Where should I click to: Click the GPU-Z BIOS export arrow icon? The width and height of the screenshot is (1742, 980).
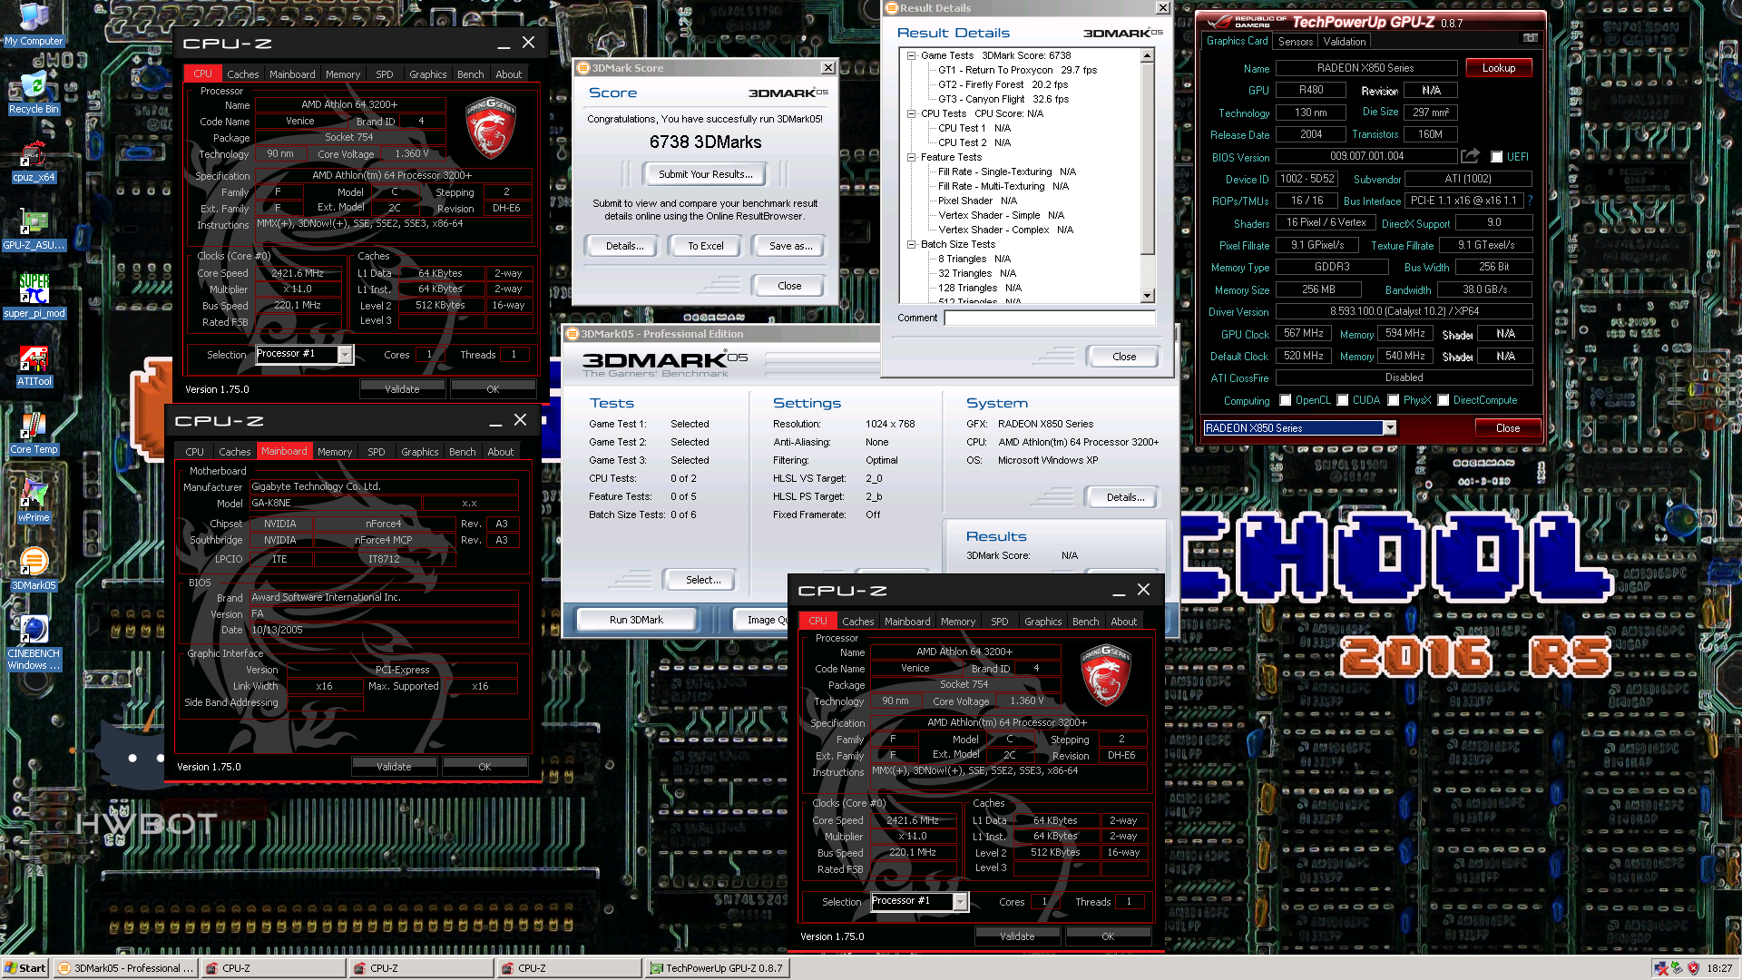1470,156
